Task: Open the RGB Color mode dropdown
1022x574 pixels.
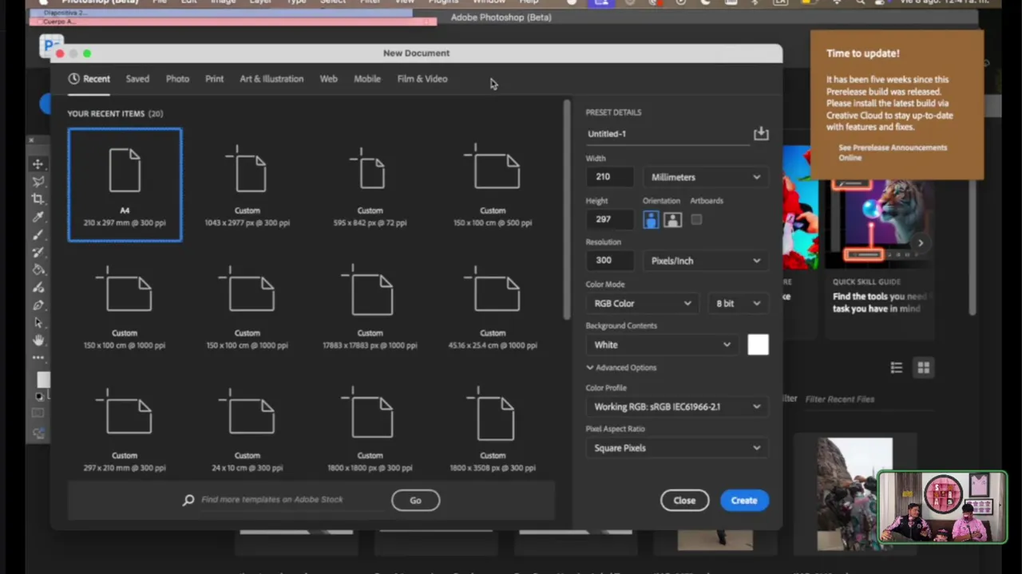Action: (x=642, y=303)
